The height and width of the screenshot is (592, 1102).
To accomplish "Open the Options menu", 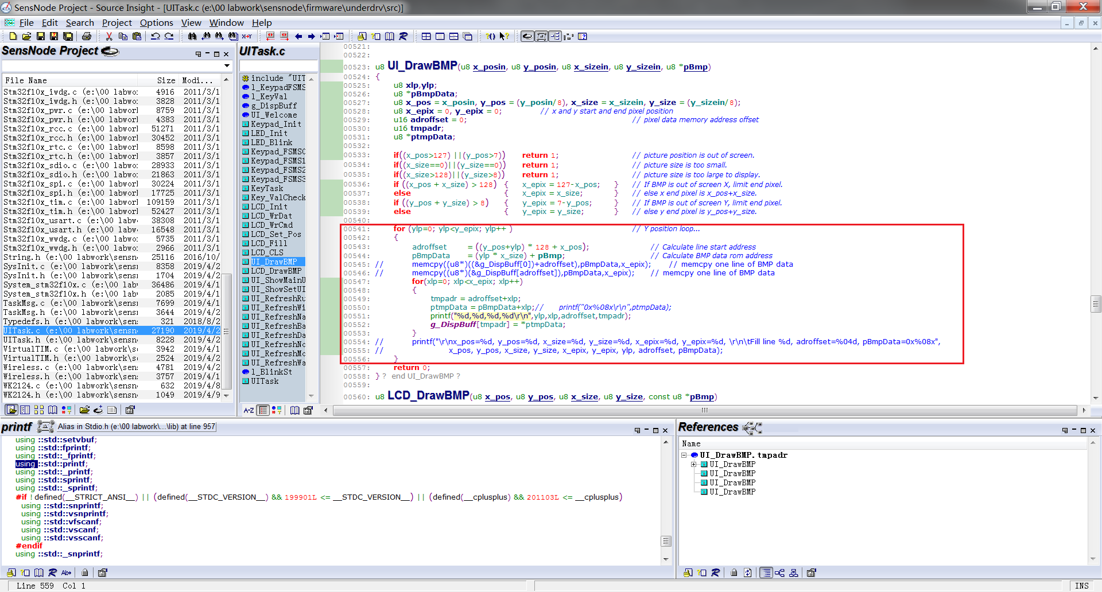I will [156, 23].
